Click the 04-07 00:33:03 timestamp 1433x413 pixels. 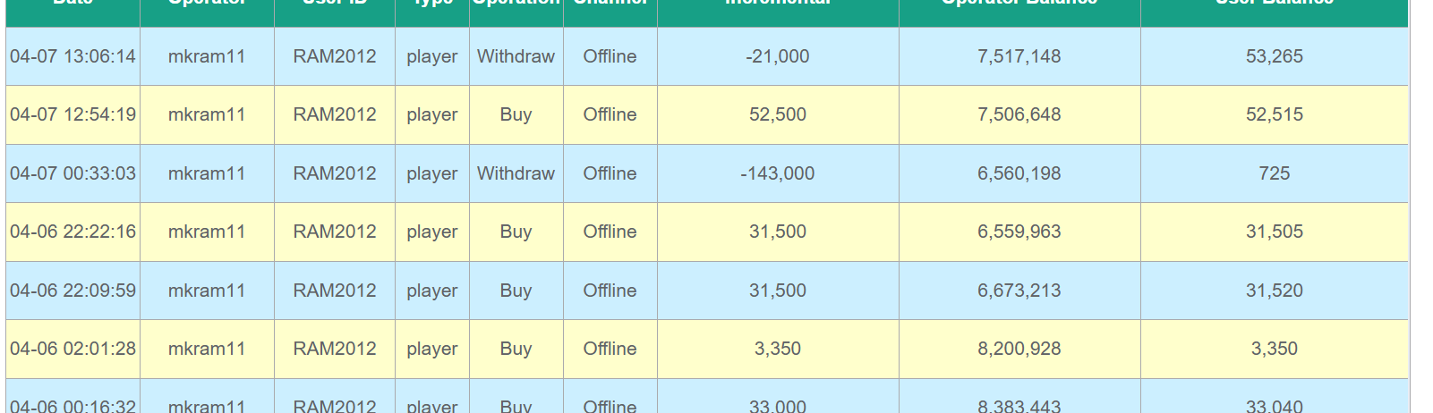73,173
